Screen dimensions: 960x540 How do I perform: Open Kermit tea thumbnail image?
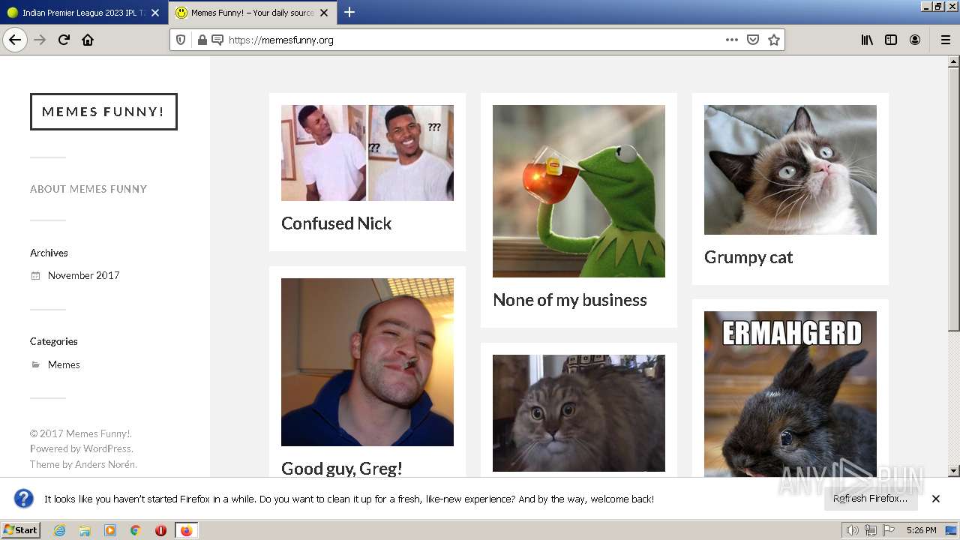tap(579, 191)
